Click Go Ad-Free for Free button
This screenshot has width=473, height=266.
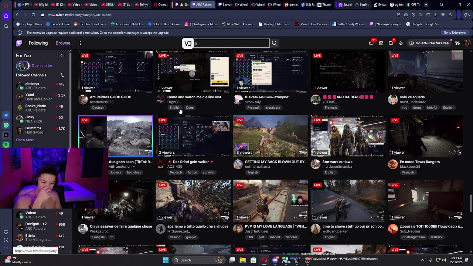click(429, 43)
